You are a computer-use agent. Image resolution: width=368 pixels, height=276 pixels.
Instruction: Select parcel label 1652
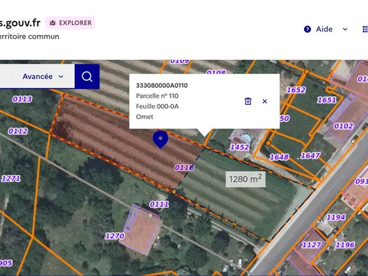pyautogui.click(x=296, y=90)
